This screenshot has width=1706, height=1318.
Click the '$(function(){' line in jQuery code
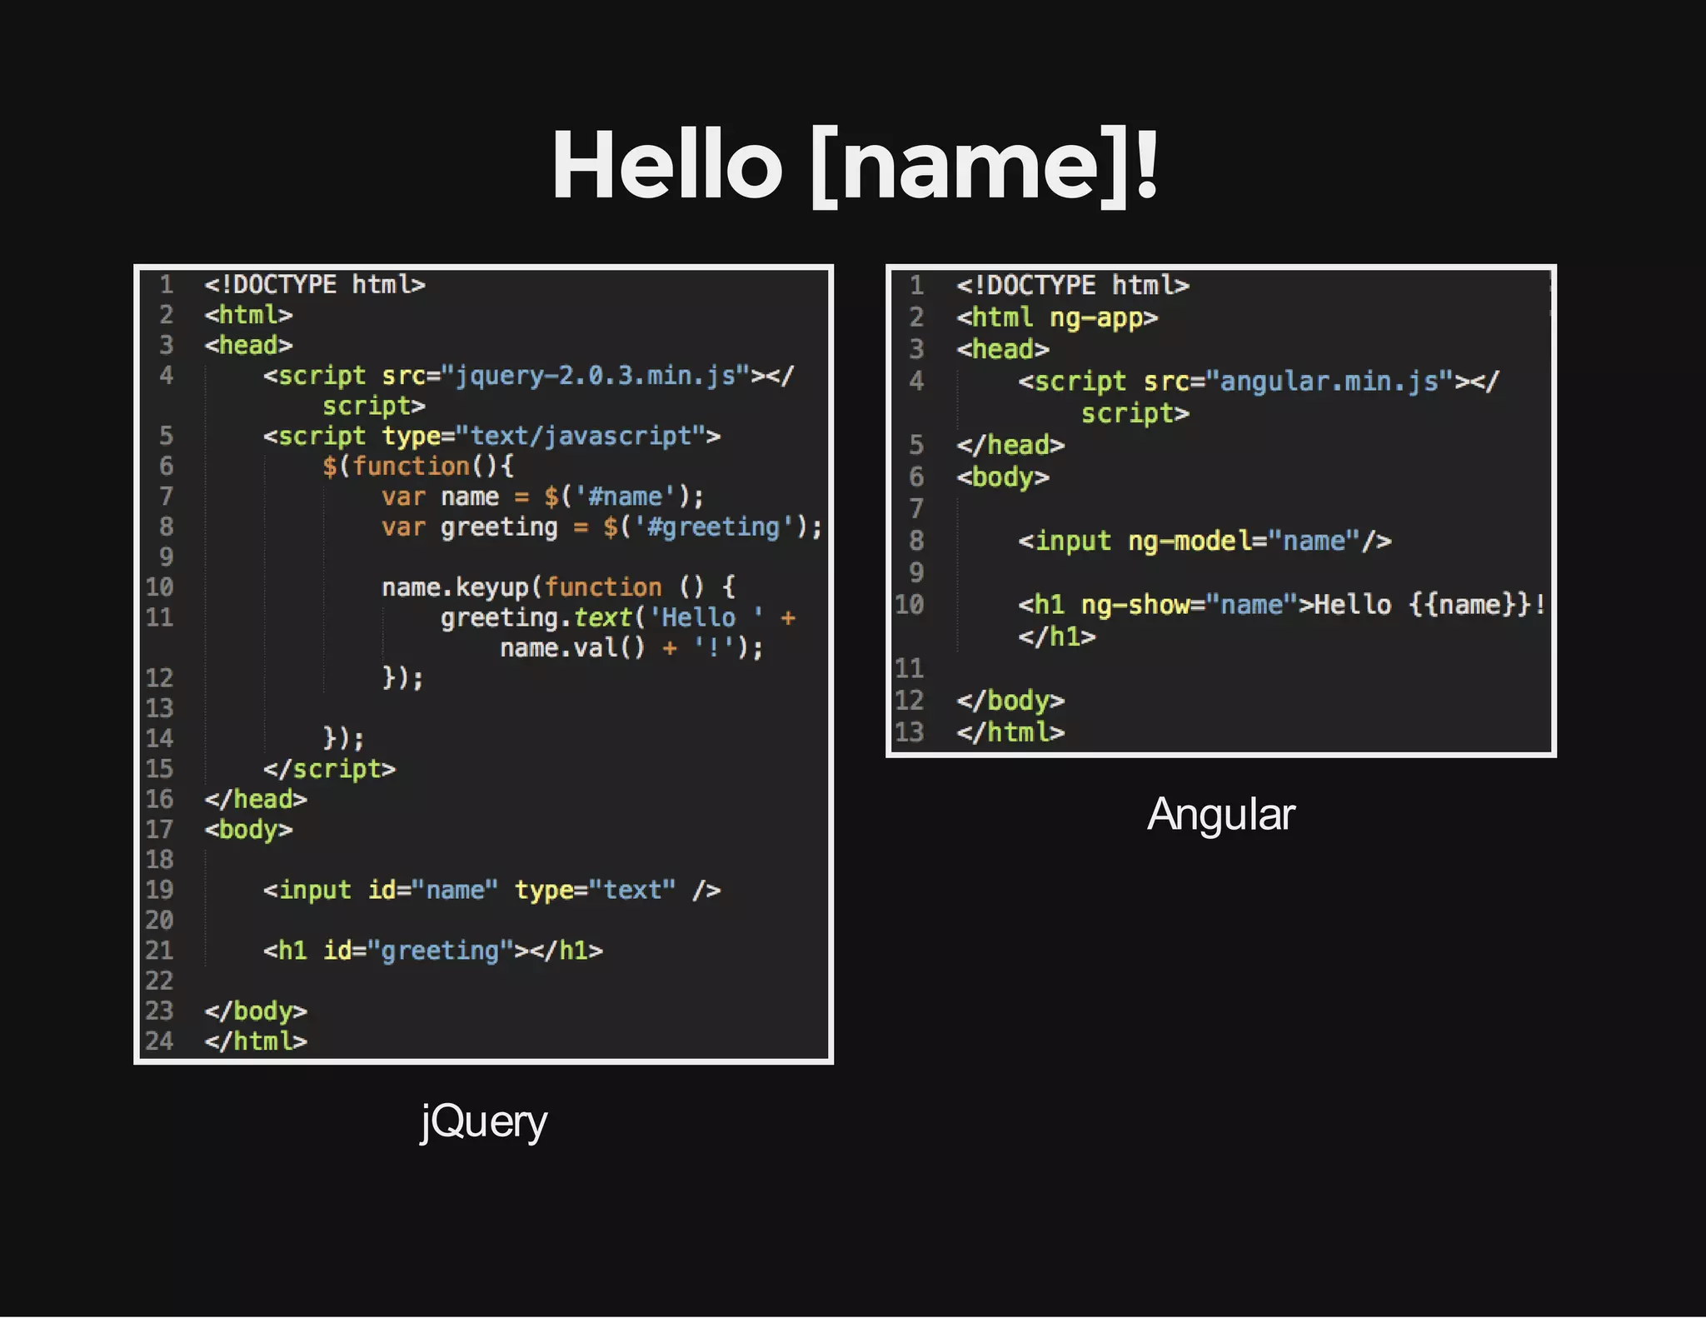[418, 466]
